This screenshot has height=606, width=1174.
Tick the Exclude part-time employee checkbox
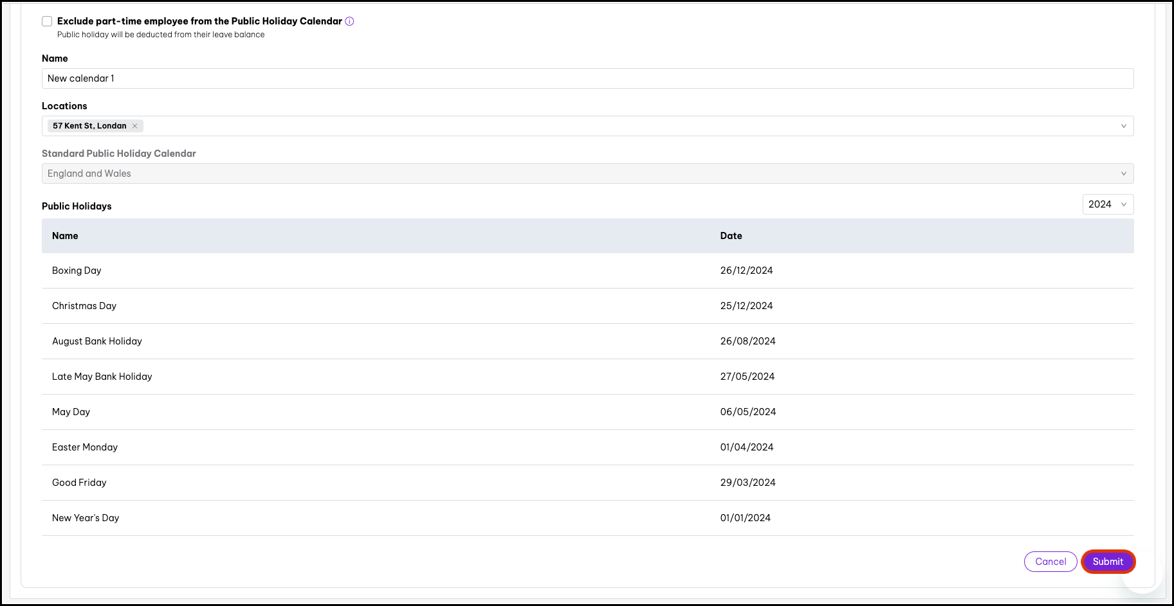(x=47, y=21)
